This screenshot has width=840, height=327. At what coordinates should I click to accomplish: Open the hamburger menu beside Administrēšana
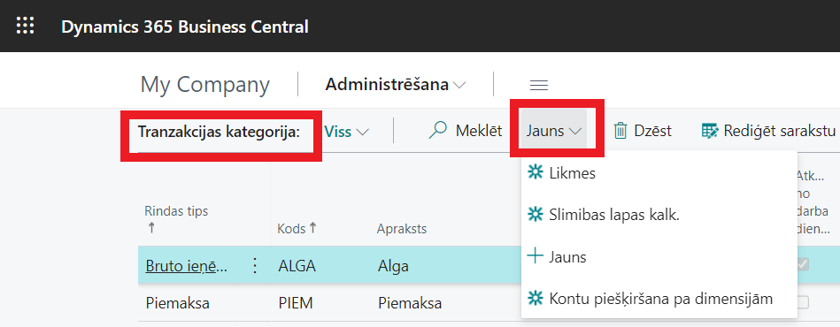[538, 85]
